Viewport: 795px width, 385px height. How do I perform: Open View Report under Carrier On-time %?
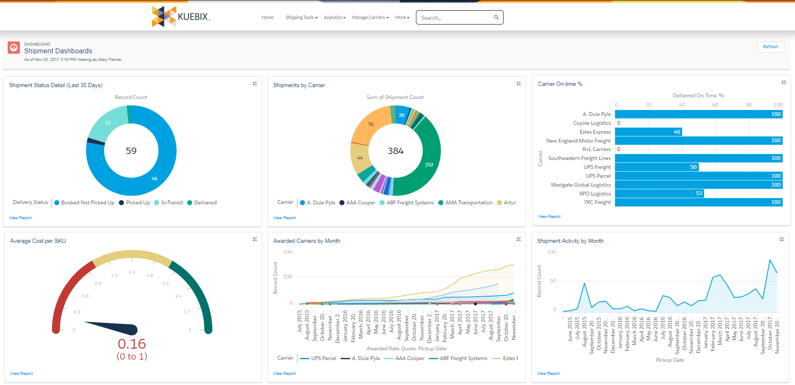click(x=549, y=217)
